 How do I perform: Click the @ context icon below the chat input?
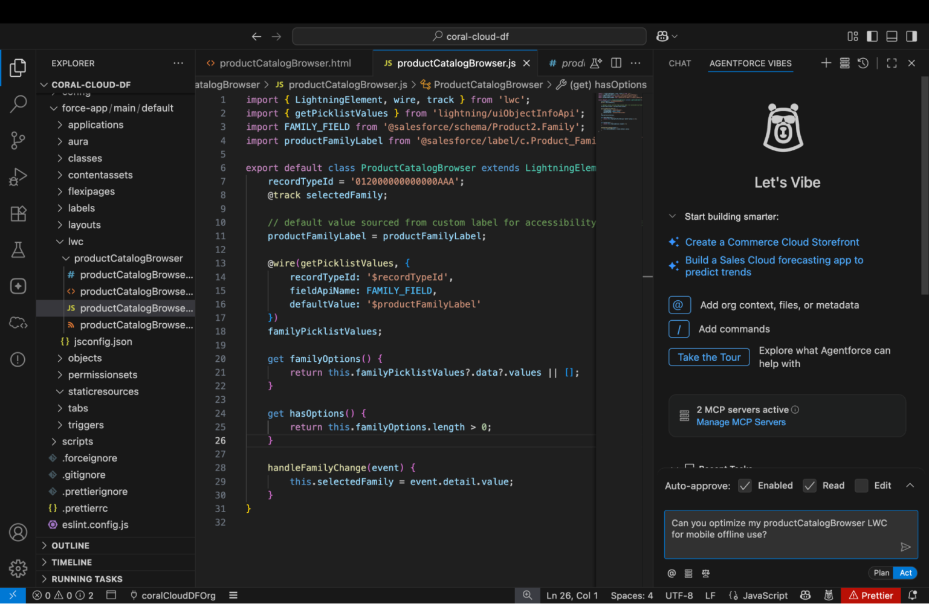tap(671, 573)
